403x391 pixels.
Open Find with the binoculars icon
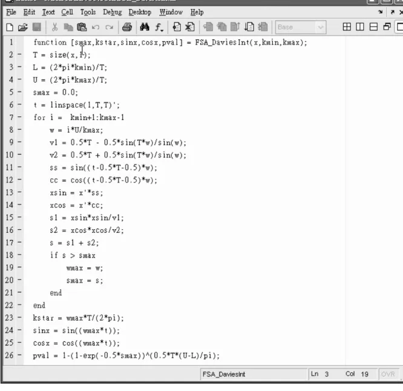pos(145,27)
